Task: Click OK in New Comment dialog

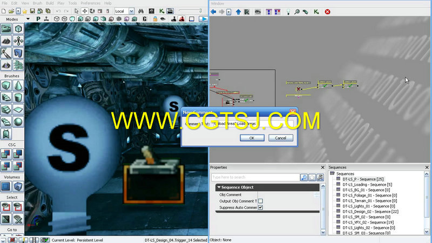Action: [x=252, y=138]
